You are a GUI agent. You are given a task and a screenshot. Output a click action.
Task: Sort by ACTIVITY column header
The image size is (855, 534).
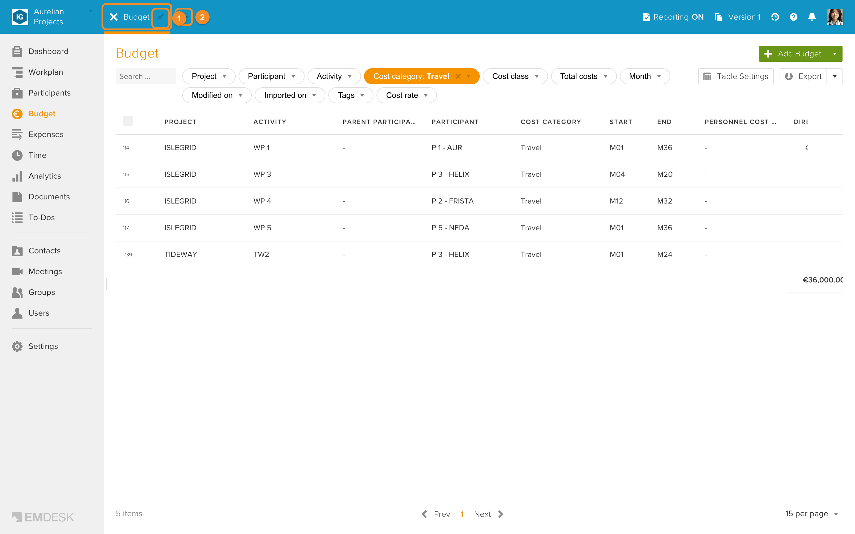coord(270,122)
